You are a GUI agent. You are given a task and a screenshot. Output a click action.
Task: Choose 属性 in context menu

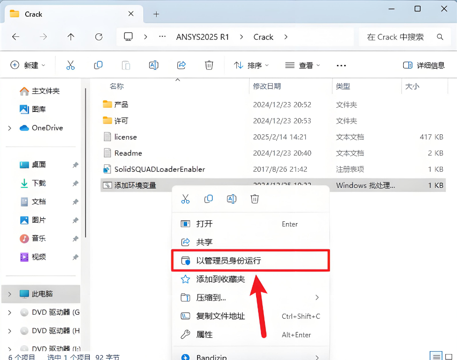(251, 335)
